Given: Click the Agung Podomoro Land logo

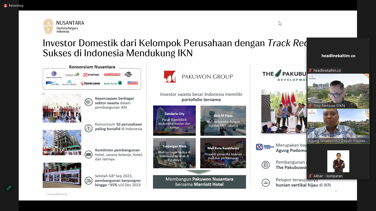Looking at the screenshot, I should click(265, 147).
